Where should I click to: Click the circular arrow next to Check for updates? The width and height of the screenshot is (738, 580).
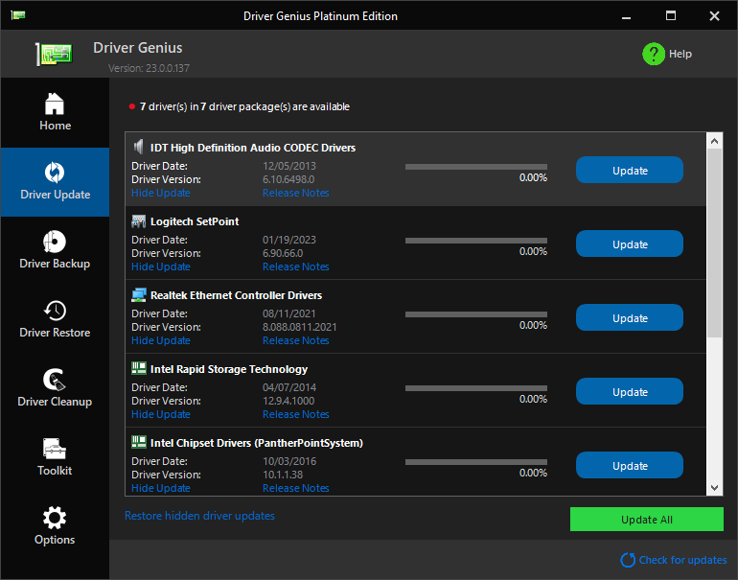[x=628, y=560]
